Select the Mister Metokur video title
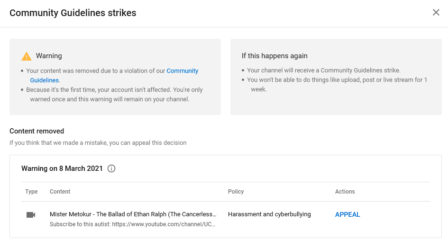This screenshot has width=448, height=248. click(133, 214)
